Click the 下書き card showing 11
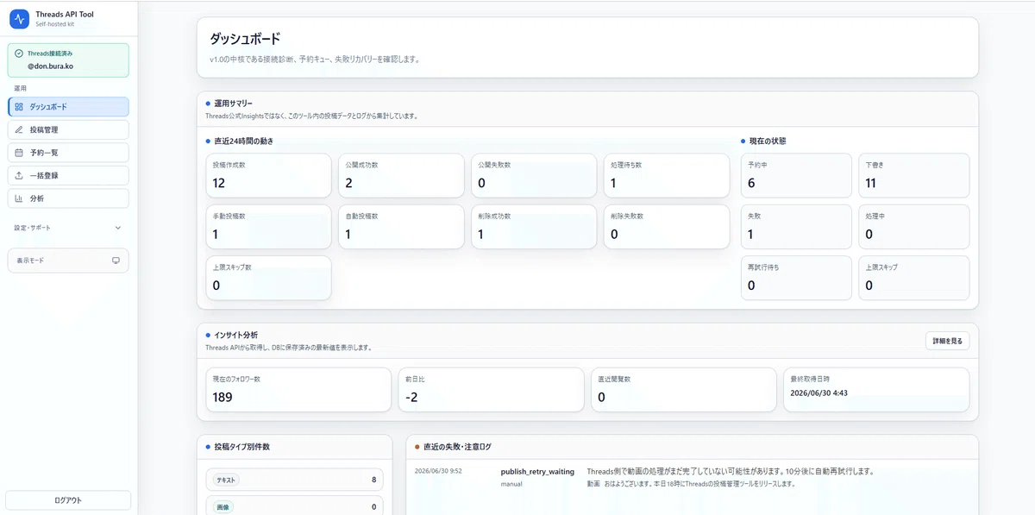 [x=914, y=176]
